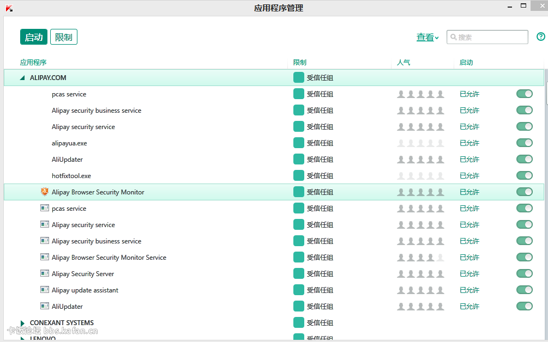The image size is (548, 342).
Task: Select the alipayua.exe row name
Action: point(69,143)
